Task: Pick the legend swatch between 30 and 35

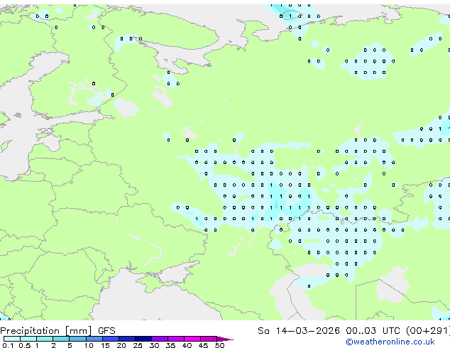Action: coord(159,339)
